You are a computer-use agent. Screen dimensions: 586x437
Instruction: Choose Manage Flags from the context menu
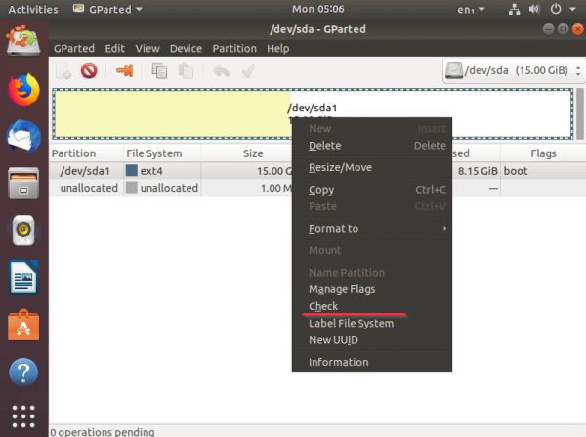[372, 289]
